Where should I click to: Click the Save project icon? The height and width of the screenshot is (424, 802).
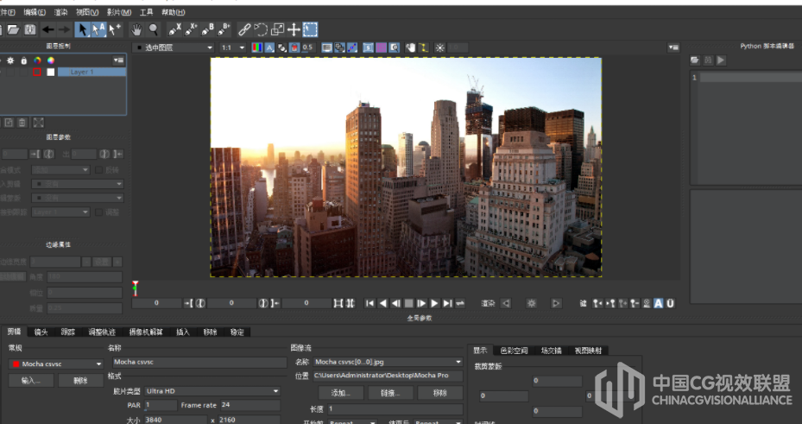click(29, 29)
